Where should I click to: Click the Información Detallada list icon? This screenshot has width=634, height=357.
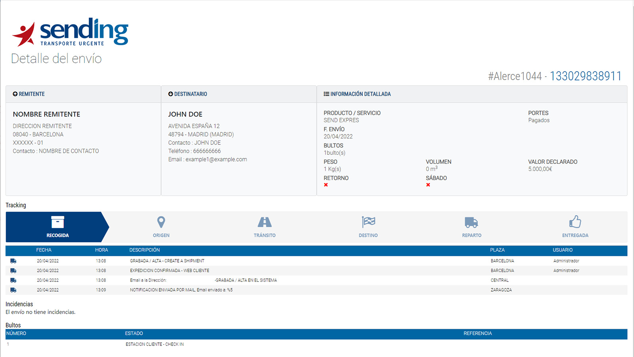pos(327,94)
